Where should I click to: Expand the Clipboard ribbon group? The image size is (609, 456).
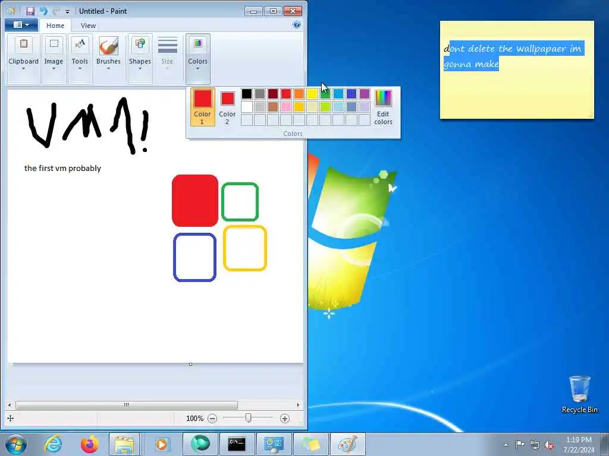(24, 59)
